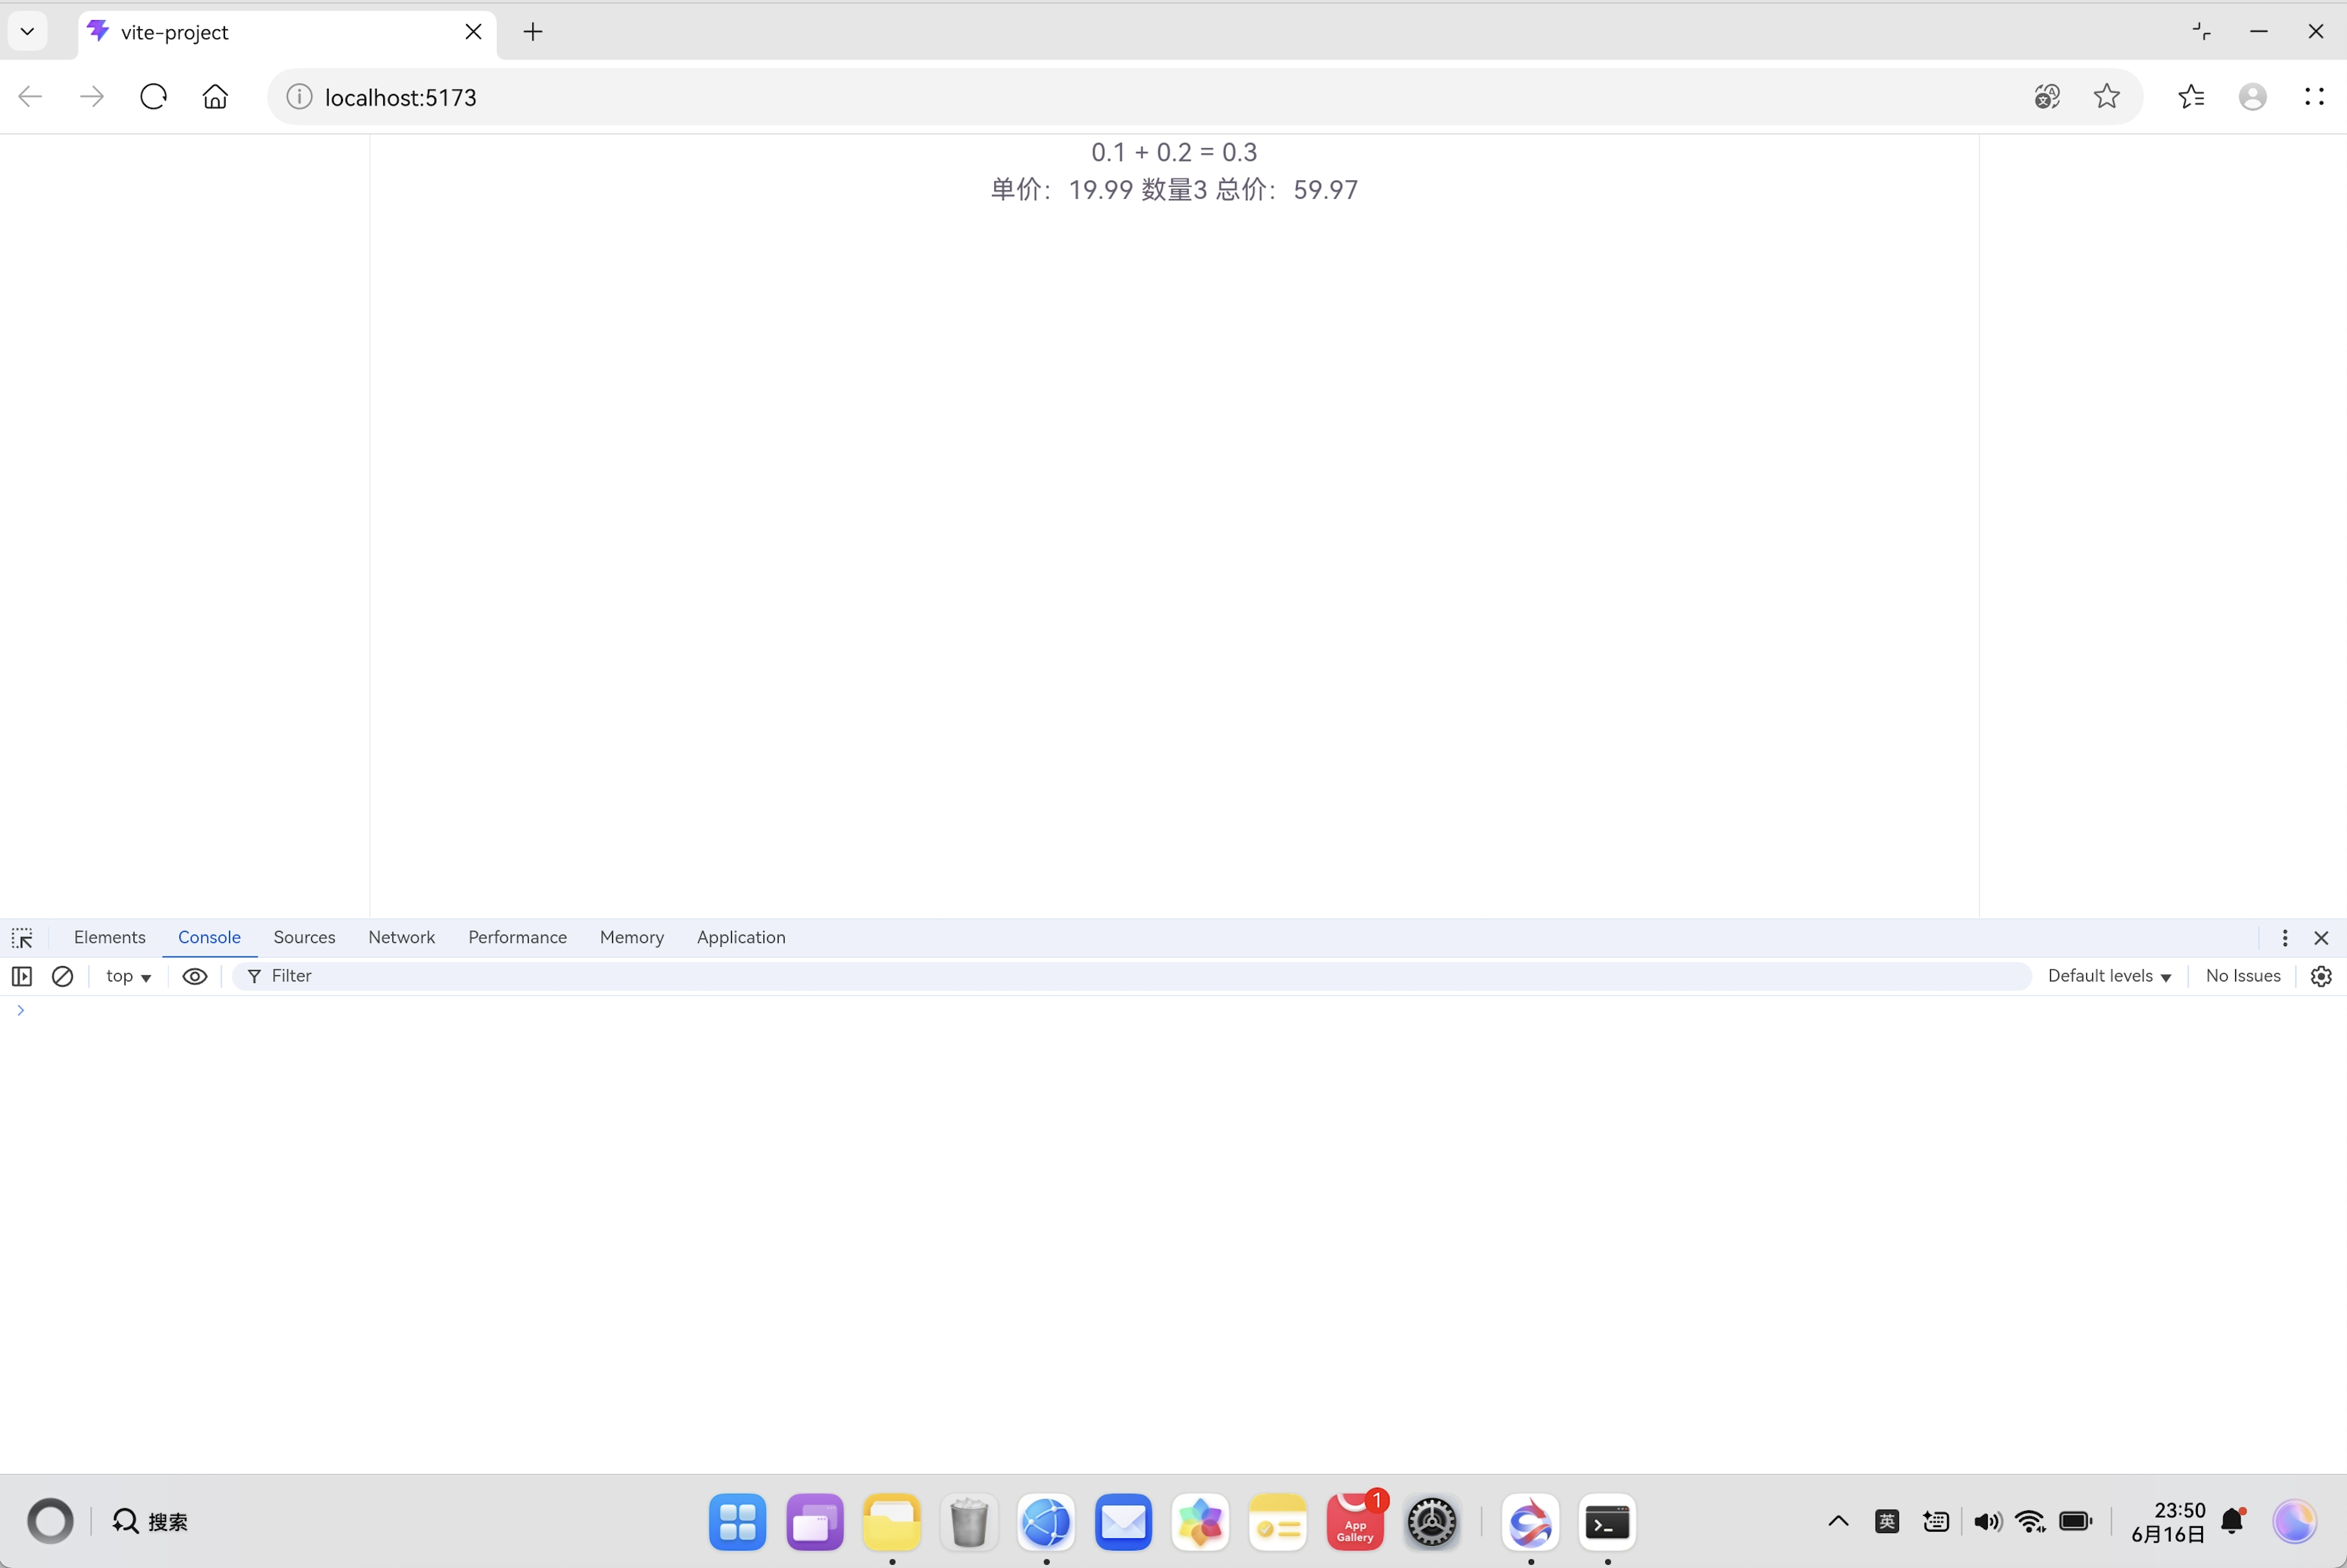Toggle live expression eye icon

point(195,976)
